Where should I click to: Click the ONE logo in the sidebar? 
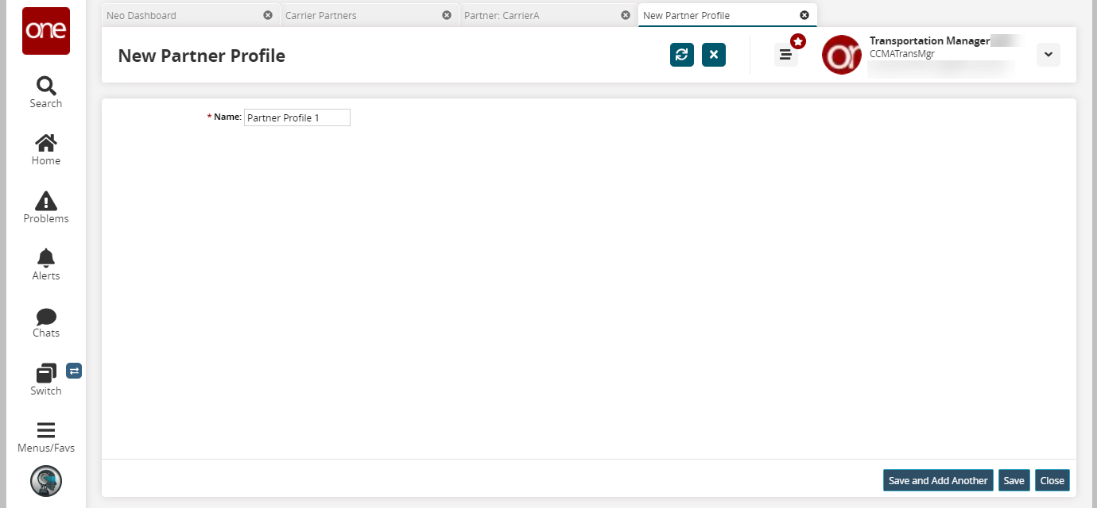click(46, 31)
